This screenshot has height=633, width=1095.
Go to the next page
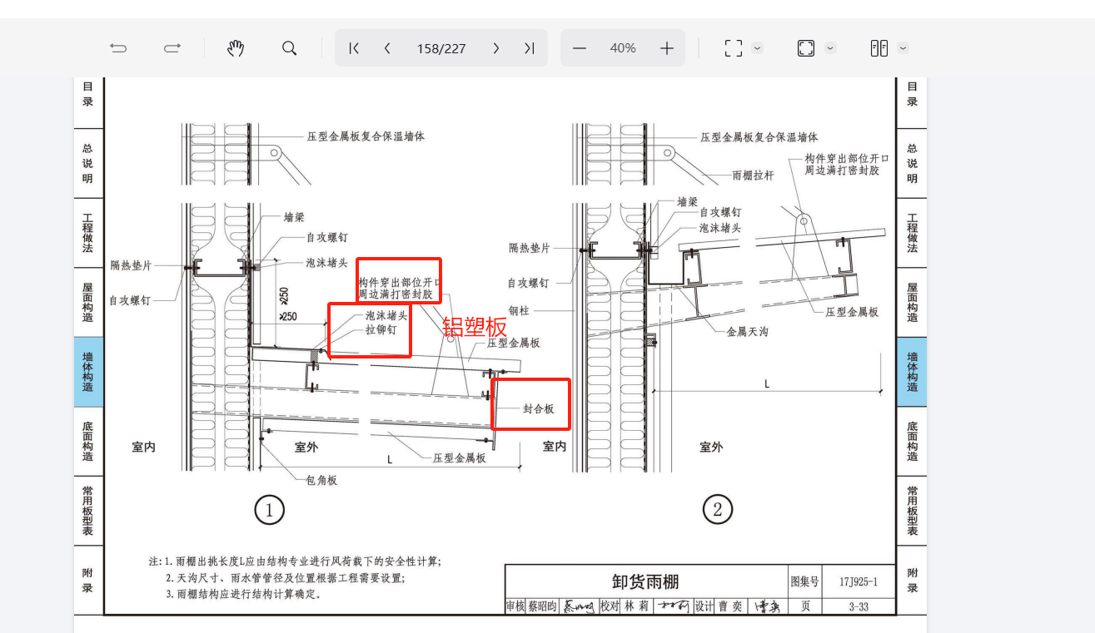496,48
